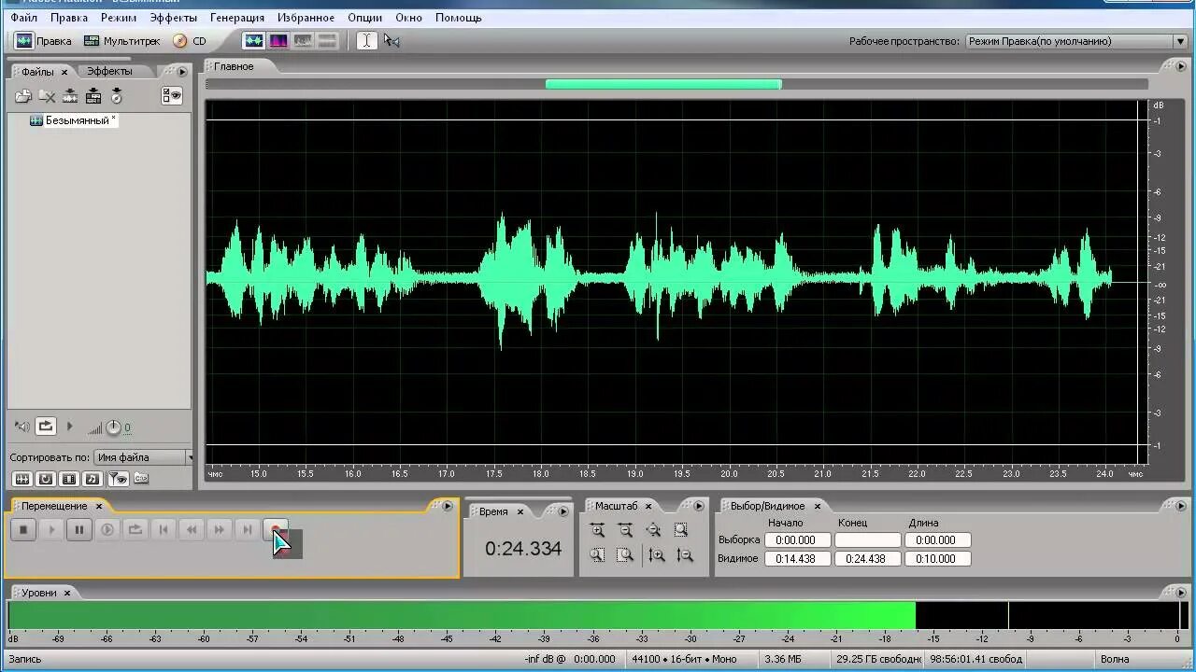1196x672 pixels.
Task: Choose the time selection I-beam tool
Action: coord(367,41)
